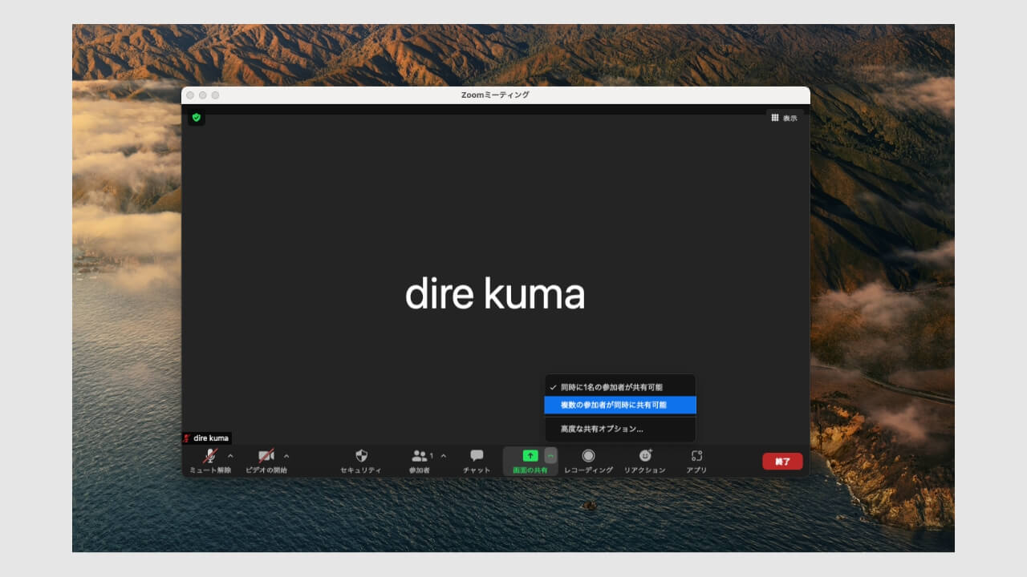
Task: Click the dire kuma name label
Action: 206,438
